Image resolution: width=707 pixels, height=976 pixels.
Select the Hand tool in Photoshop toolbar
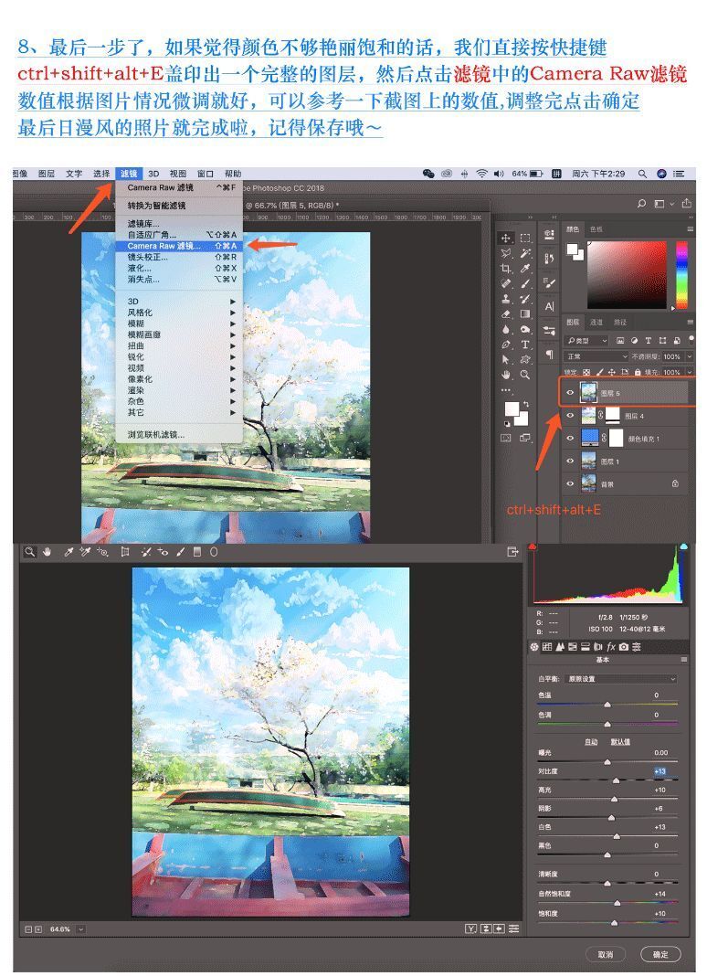[x=506, y=375]
